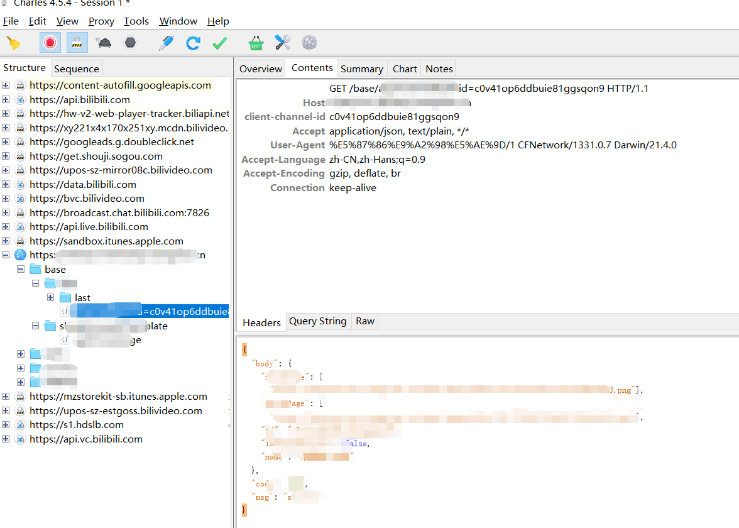Click the lock icon of get.shouji.sogou.com

click(x=20, y=156)
